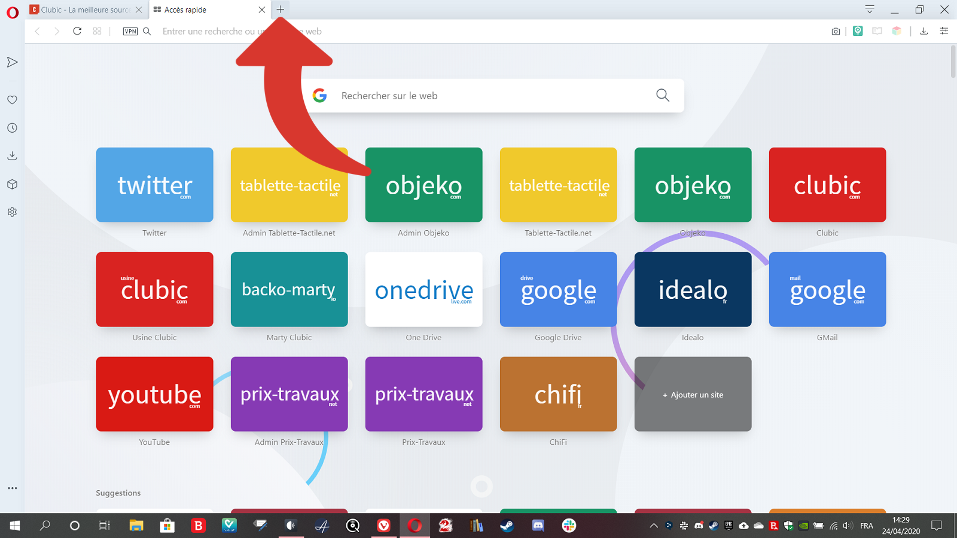Open Settings gear icon in sidebar
Image resolution: width=957 pixels, height=538 pixels.
tap(12, 212)
